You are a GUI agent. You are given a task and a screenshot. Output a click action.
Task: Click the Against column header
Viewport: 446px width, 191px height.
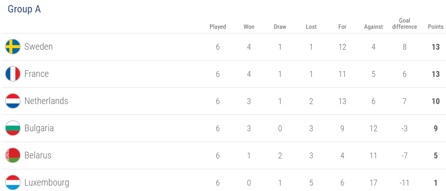[x=373, y=27]
